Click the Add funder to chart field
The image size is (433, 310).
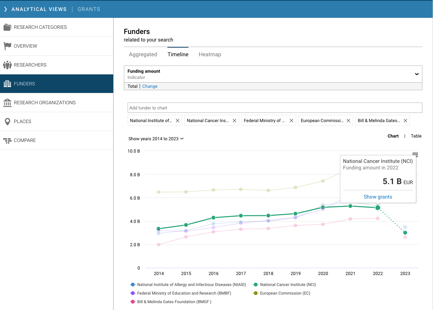click(275, 108)
